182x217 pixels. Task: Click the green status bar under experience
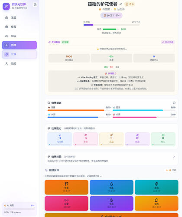pyautogui.click(x=111, y=29)
